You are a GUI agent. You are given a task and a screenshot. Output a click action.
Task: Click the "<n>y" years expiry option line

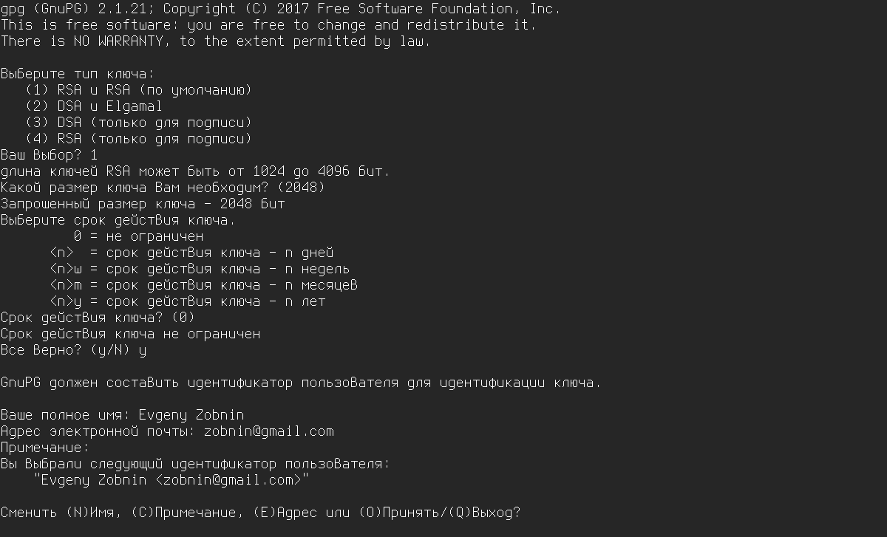click(188, 301)
